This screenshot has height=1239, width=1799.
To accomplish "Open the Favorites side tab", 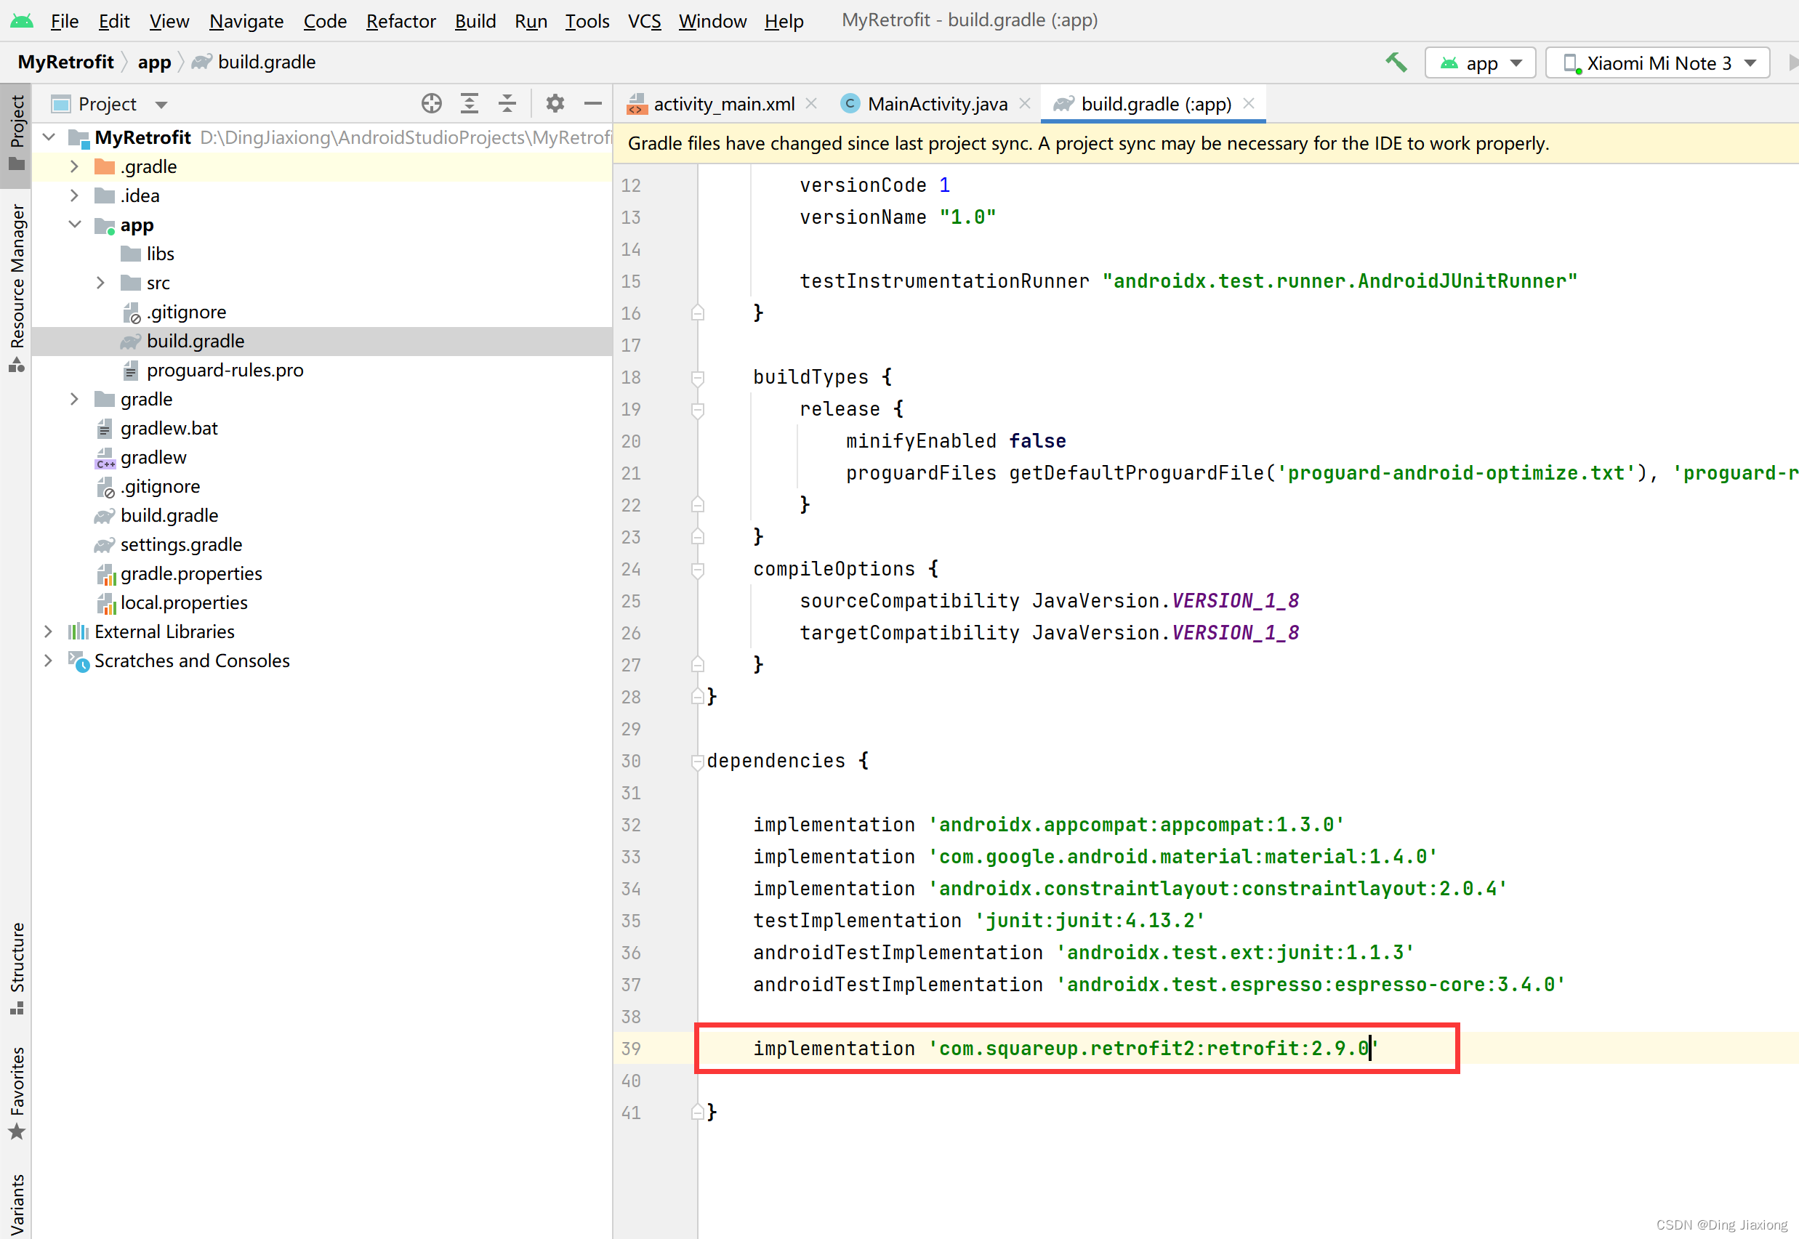I will point(16,1093).
